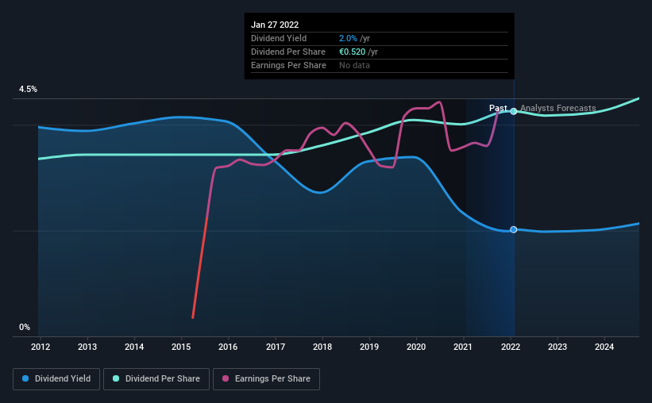Click the Earnings Per Share row label in tooltip
The image size is (652, 403).
click(x=288, y=65)
